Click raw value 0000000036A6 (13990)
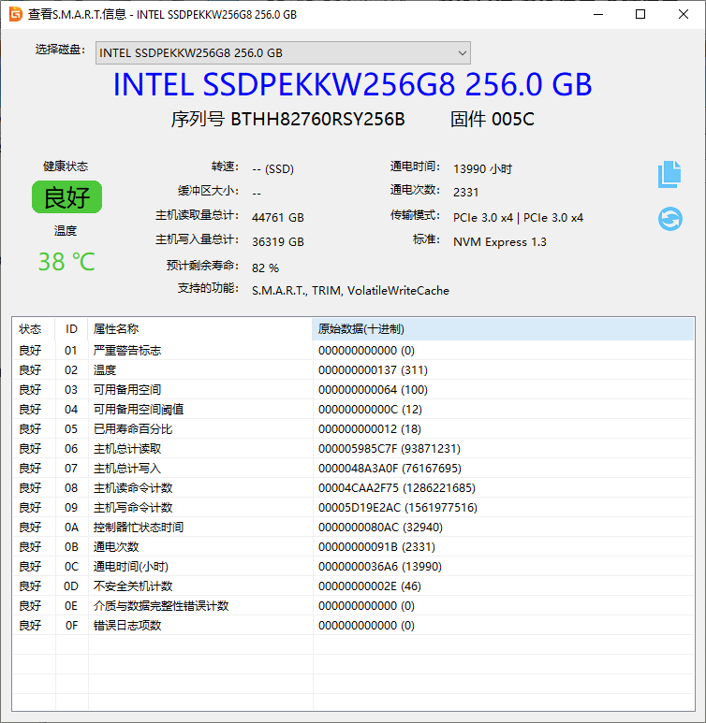The height and width of the screenshot is (723, 706). (380, 567)
